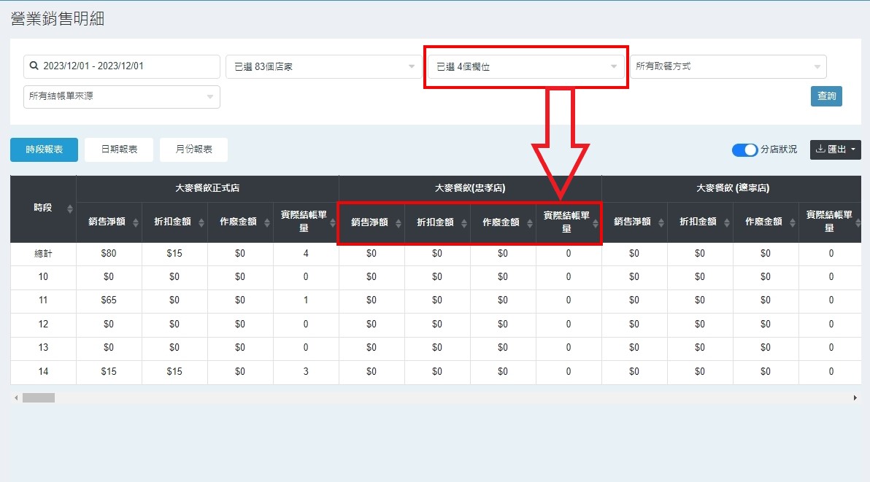Switch to 日期報表 tab
Image resolution: width=870 pixels, height=482 pixels.
pos(119,149)
